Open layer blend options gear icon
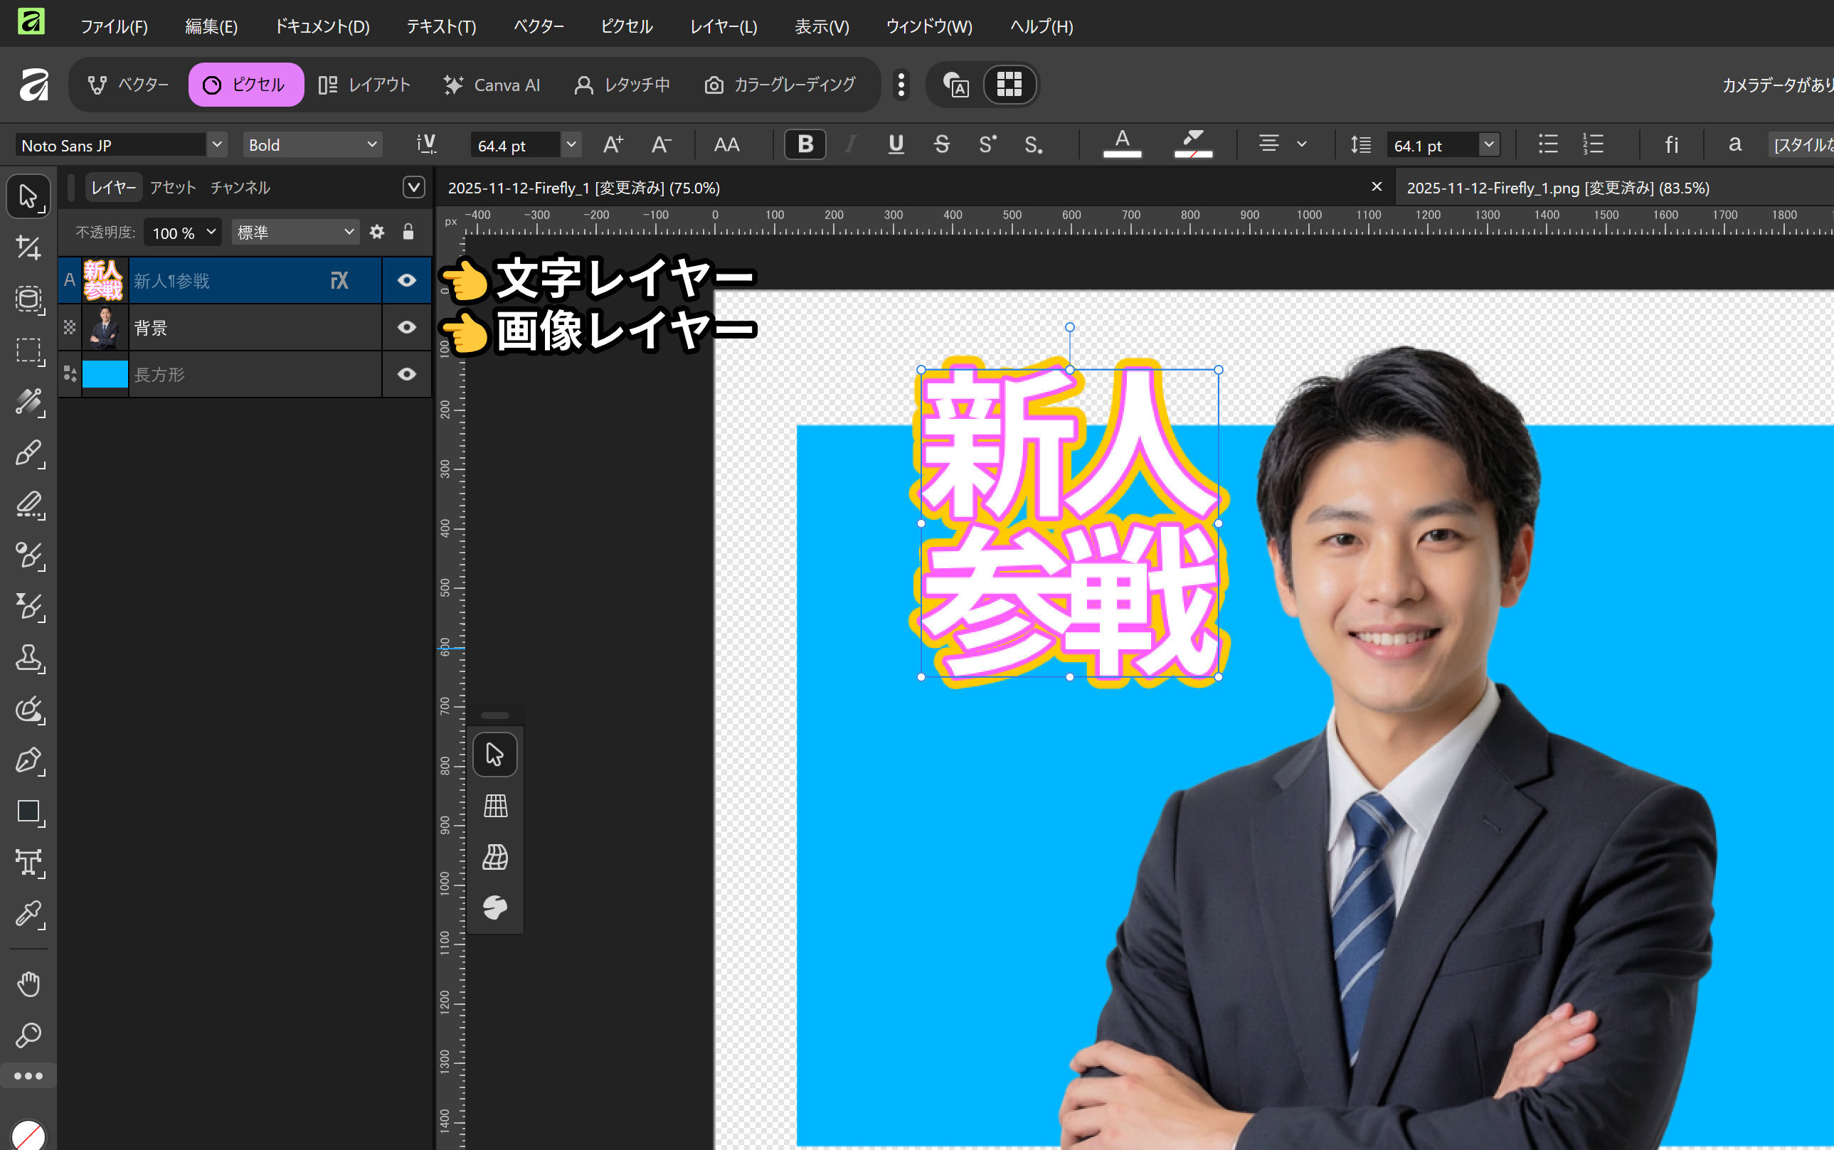Screen dimensions: 1834x1150 [376, 232]
